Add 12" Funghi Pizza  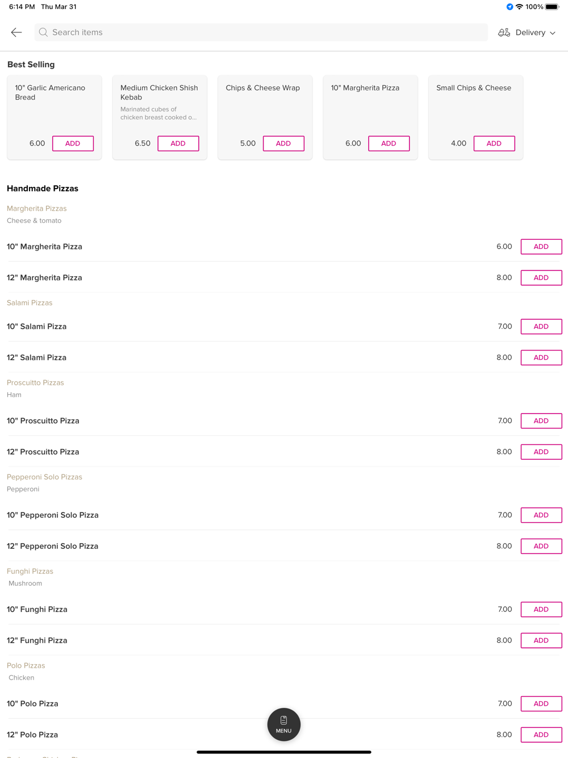tap(541, 640)
